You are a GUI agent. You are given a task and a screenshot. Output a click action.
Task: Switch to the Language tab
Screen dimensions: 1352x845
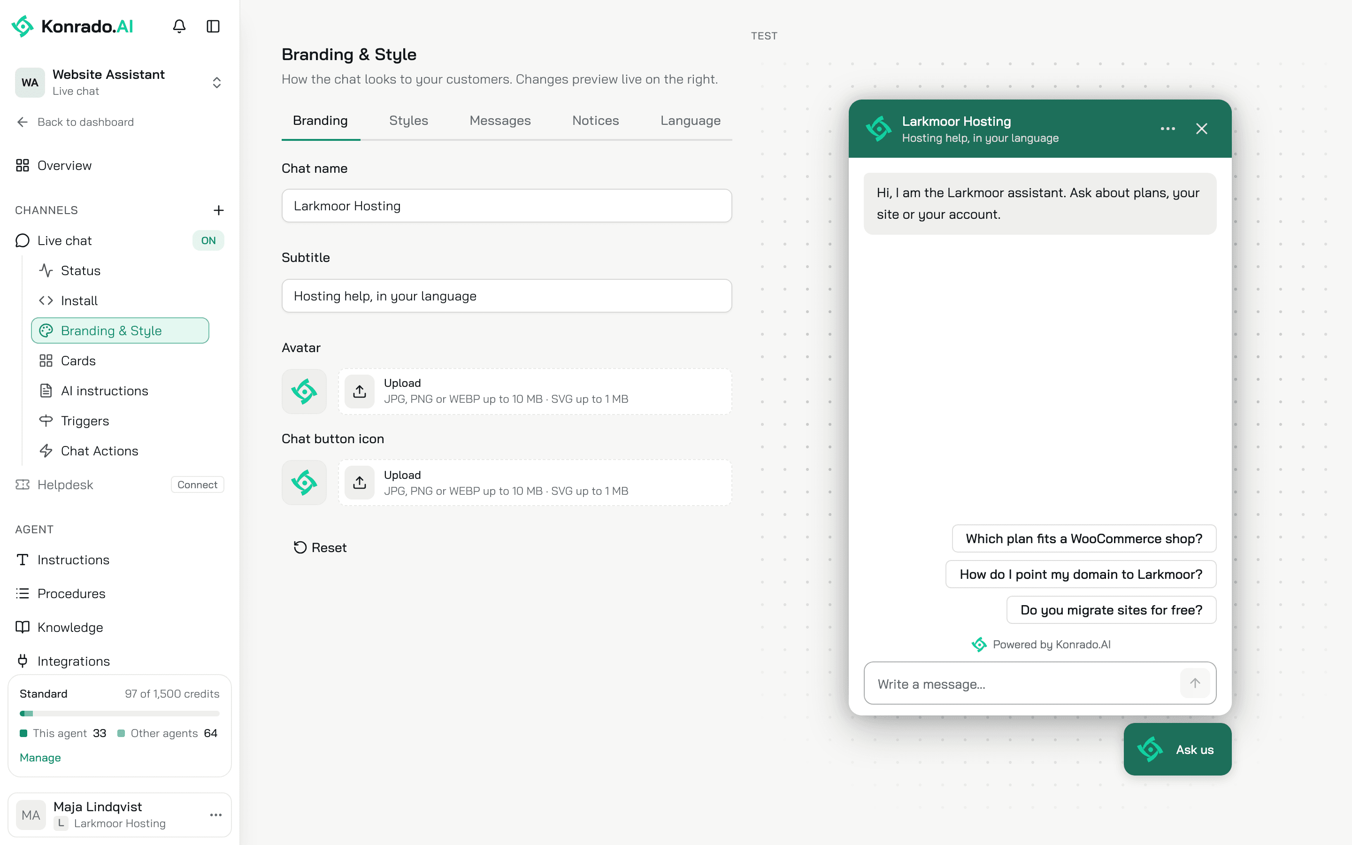(690, 121)
